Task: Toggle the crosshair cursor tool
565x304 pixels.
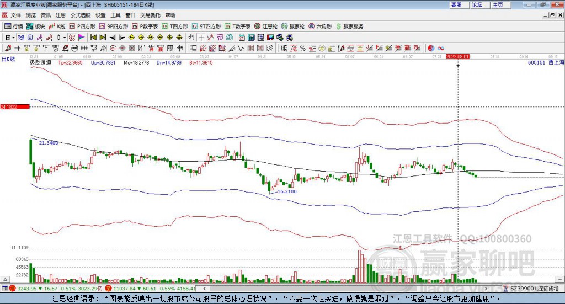Action: click(x=201, y=38)
